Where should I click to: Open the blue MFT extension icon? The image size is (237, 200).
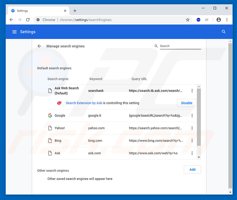[x=198, y=20]
